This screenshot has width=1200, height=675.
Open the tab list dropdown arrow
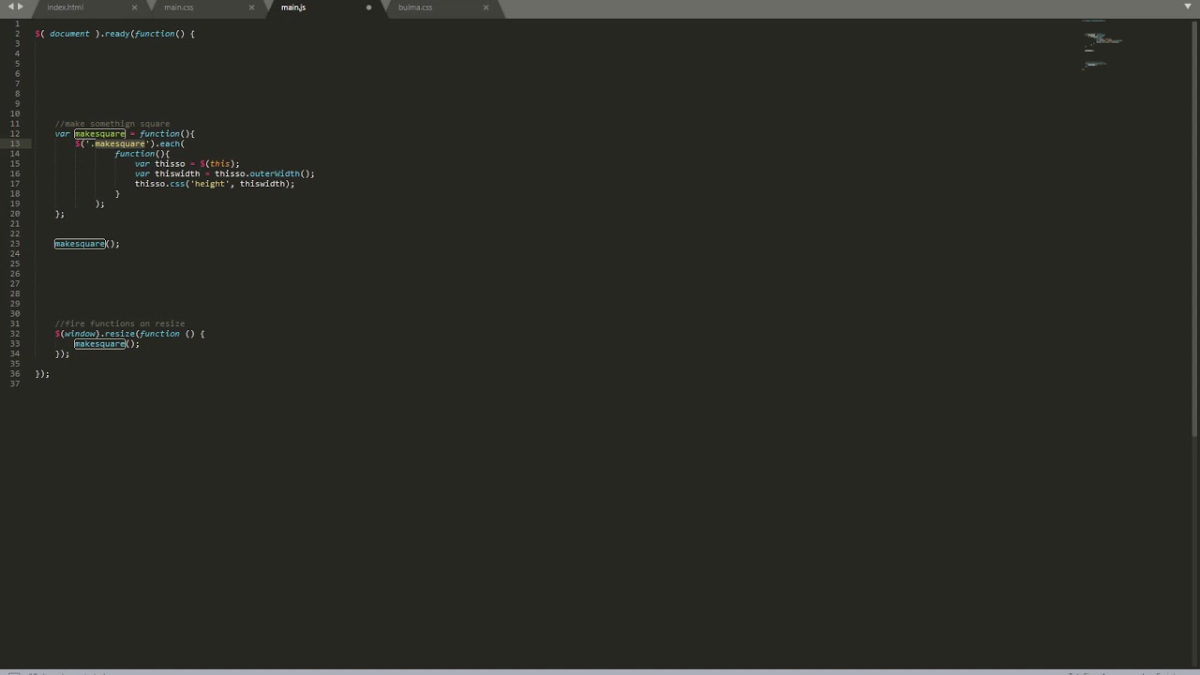1188,7
